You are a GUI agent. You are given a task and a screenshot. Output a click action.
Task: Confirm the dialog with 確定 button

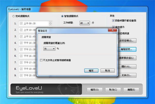click(x=91, y=71)
